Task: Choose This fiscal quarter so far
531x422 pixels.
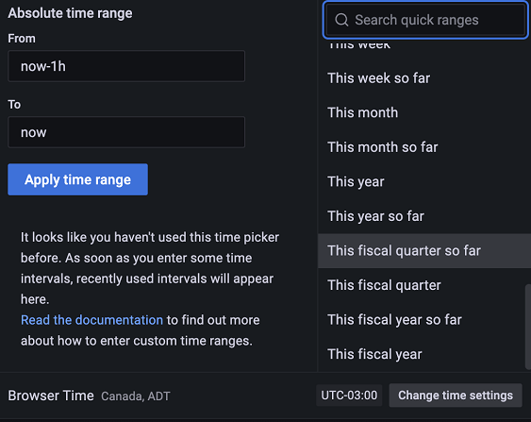Action: (x=424, y=251)
